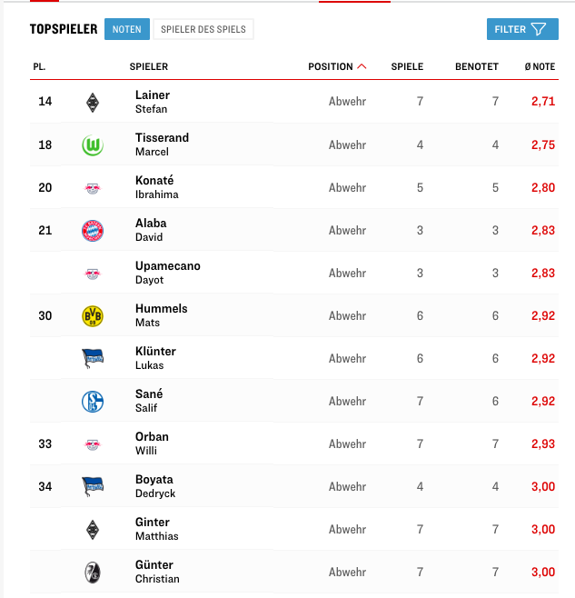Switch to Spieler des Spiels tab
Screen dimensions: 575x598
(203, 29)
